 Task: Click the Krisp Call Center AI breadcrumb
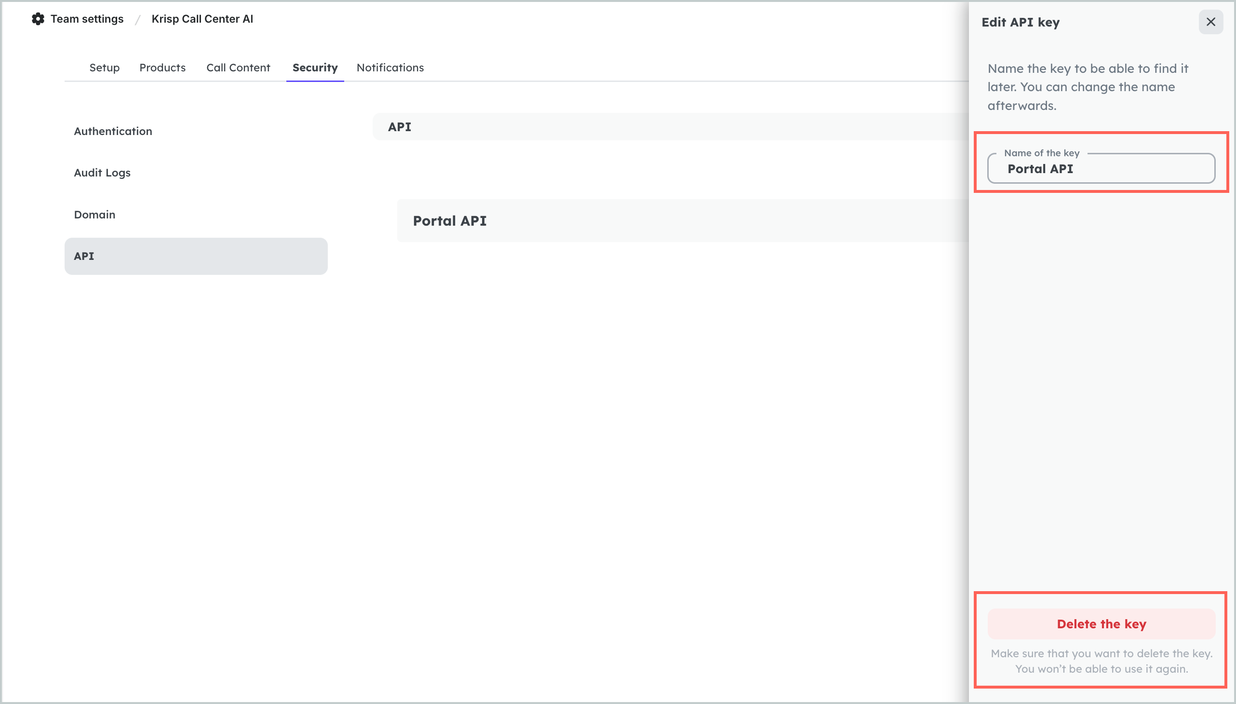point(202,19)
